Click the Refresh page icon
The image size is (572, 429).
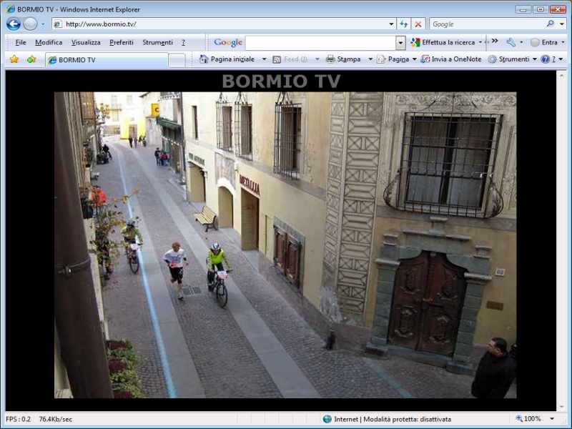pyautogui.click(x=403, y=24)
